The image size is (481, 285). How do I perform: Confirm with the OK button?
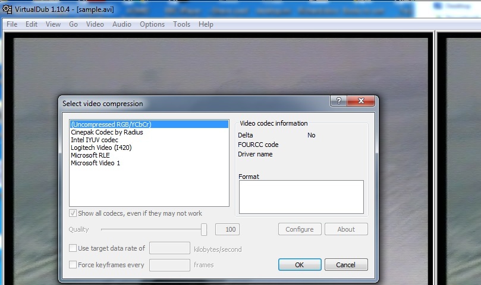(300, 265)
